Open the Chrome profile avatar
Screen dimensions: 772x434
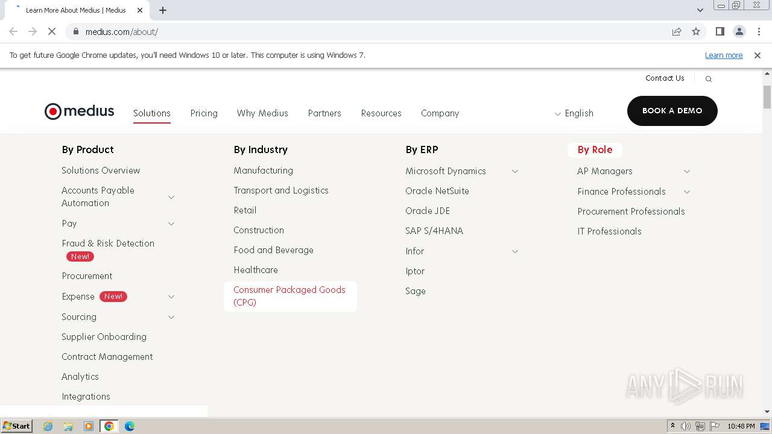(x=739, y=31)
